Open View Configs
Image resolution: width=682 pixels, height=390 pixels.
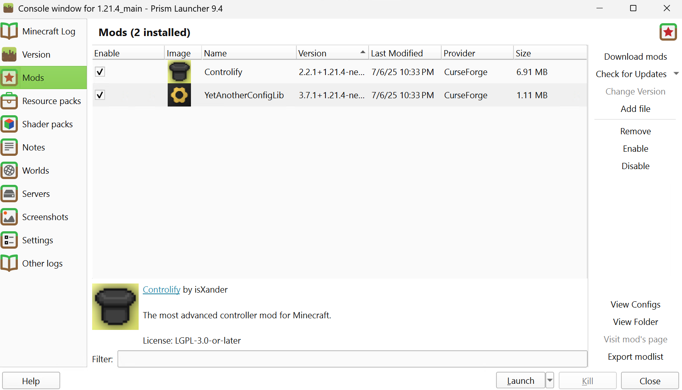[636, 304]
